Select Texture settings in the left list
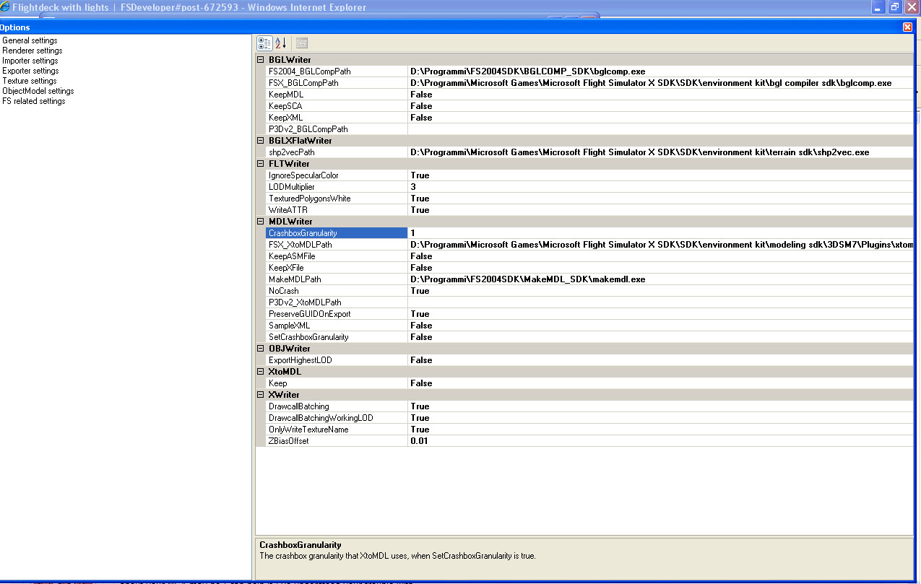This screenshot has height=584, width=921. coord(30,81)
